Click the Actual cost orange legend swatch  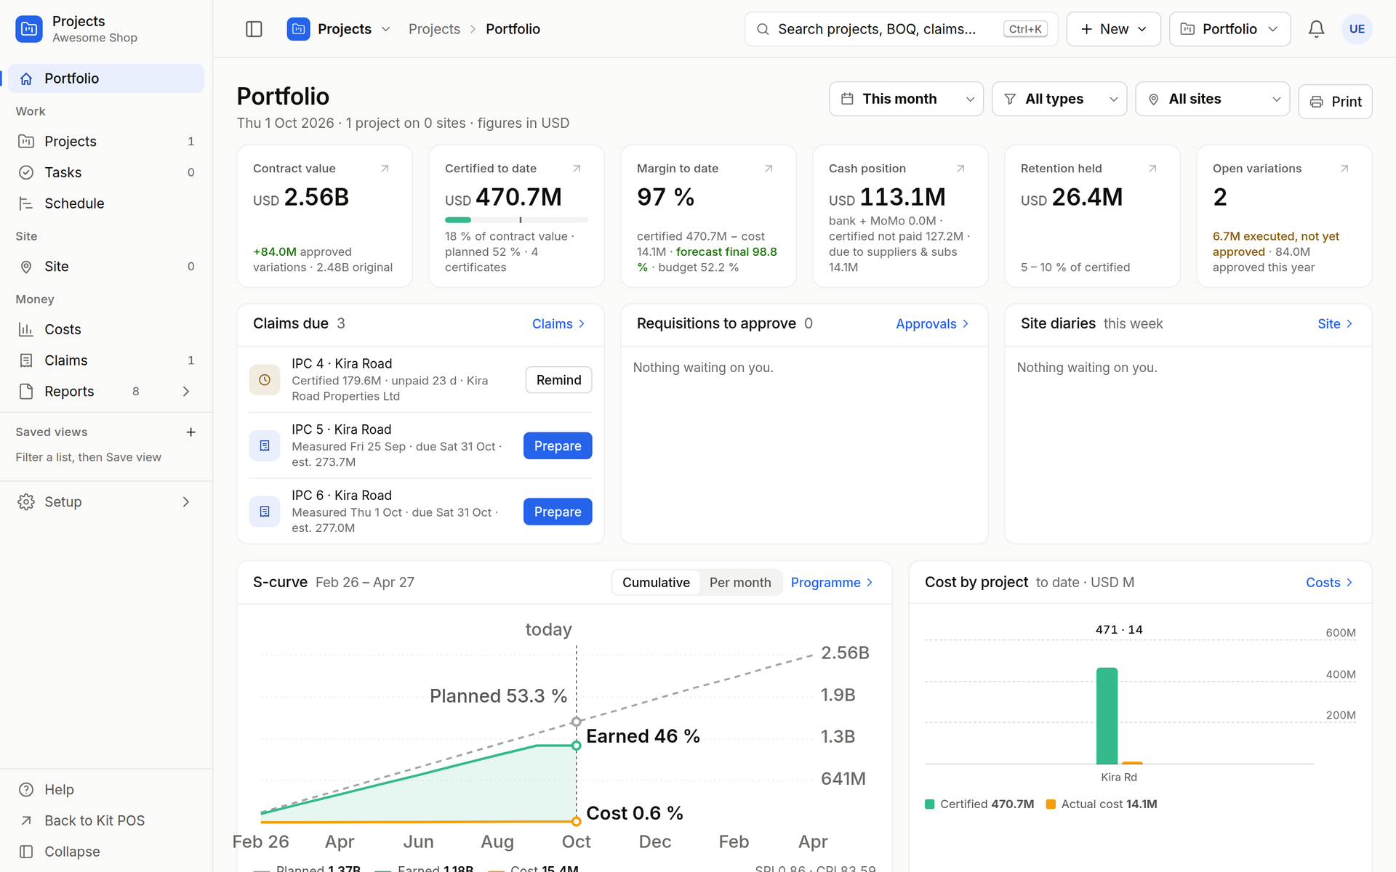[1051, 804]
